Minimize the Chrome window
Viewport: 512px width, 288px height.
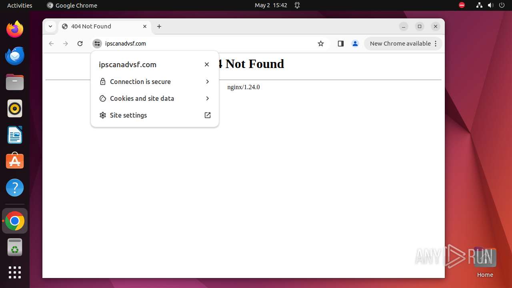pos(404,26)
